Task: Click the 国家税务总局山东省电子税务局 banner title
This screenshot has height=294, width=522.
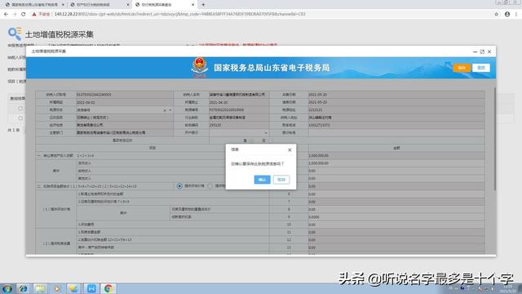Action: [272, 68]
